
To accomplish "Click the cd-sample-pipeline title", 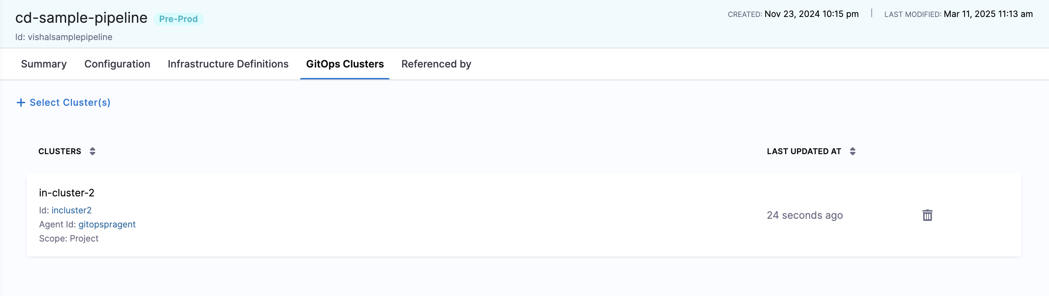I will tap(81, 18).
